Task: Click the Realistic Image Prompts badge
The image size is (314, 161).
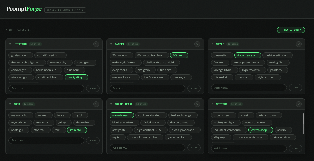Action: pos(65,10)
